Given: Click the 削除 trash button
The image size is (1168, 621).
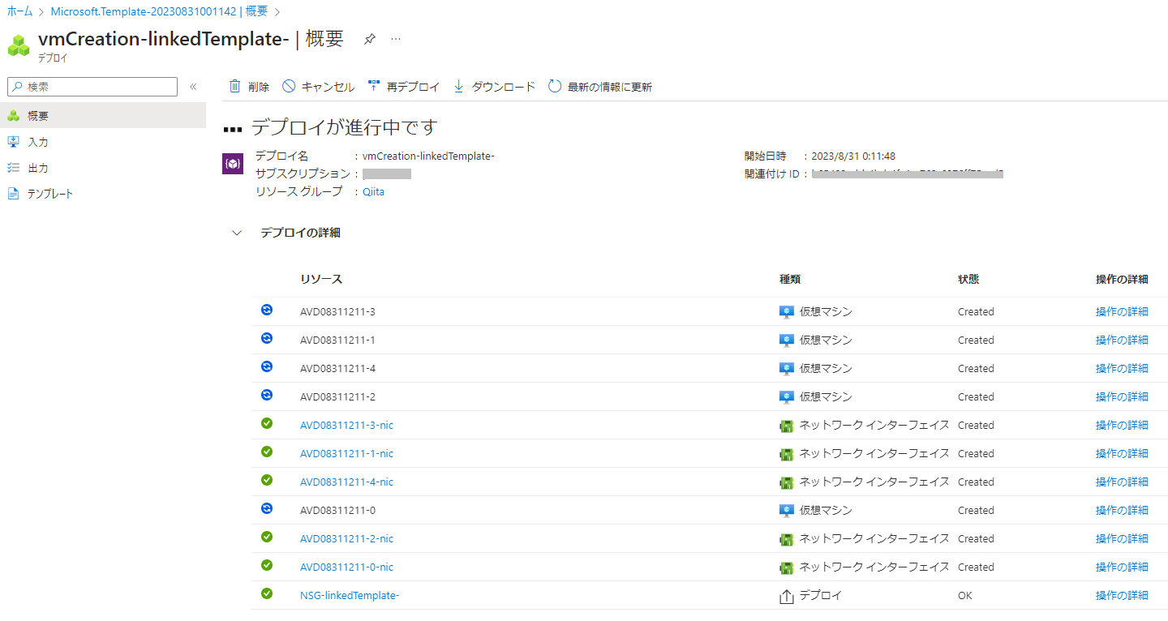Looking at the screenshot, I should (x=249, y=87).
